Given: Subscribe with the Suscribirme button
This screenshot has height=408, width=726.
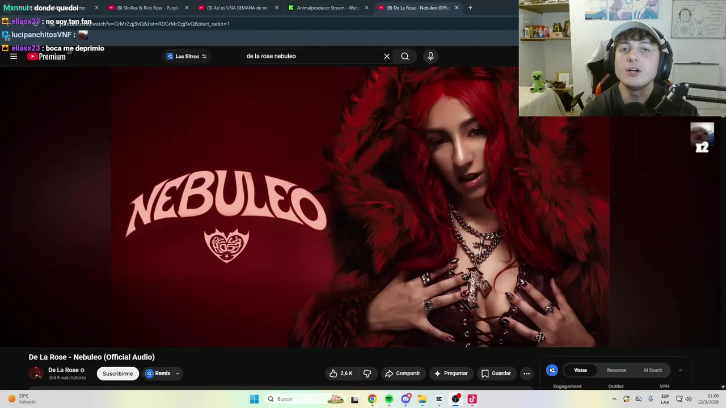Looking at the screenshot, I should (x=118, y=373).
